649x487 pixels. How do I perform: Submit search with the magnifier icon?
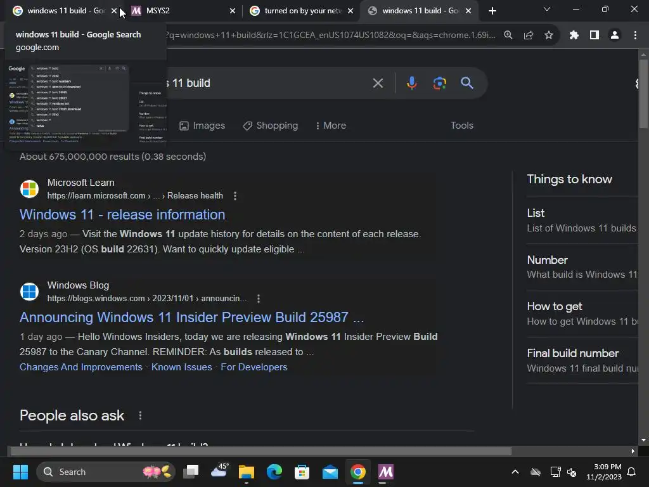tap(467, 83)
